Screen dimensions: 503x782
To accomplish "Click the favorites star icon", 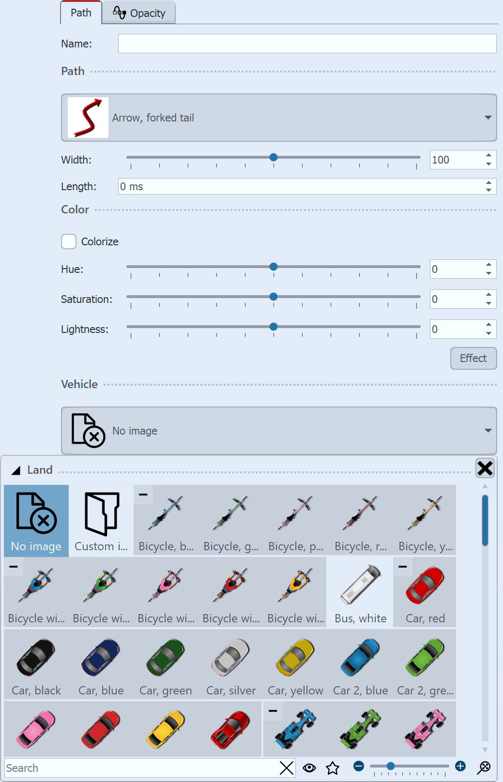I will click(333, 768).
